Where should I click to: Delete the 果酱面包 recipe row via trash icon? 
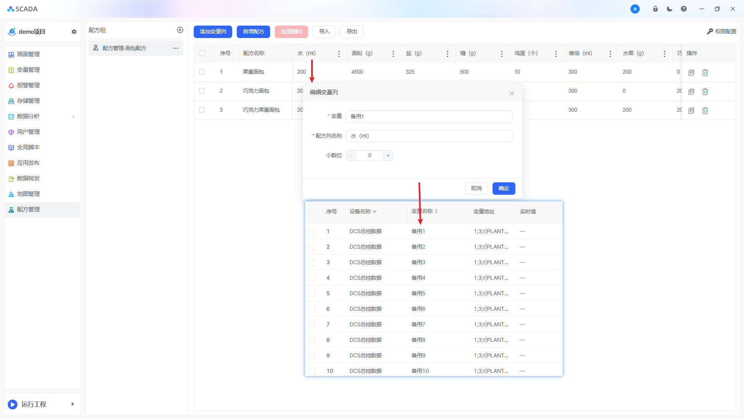click(x=705, y=73)
